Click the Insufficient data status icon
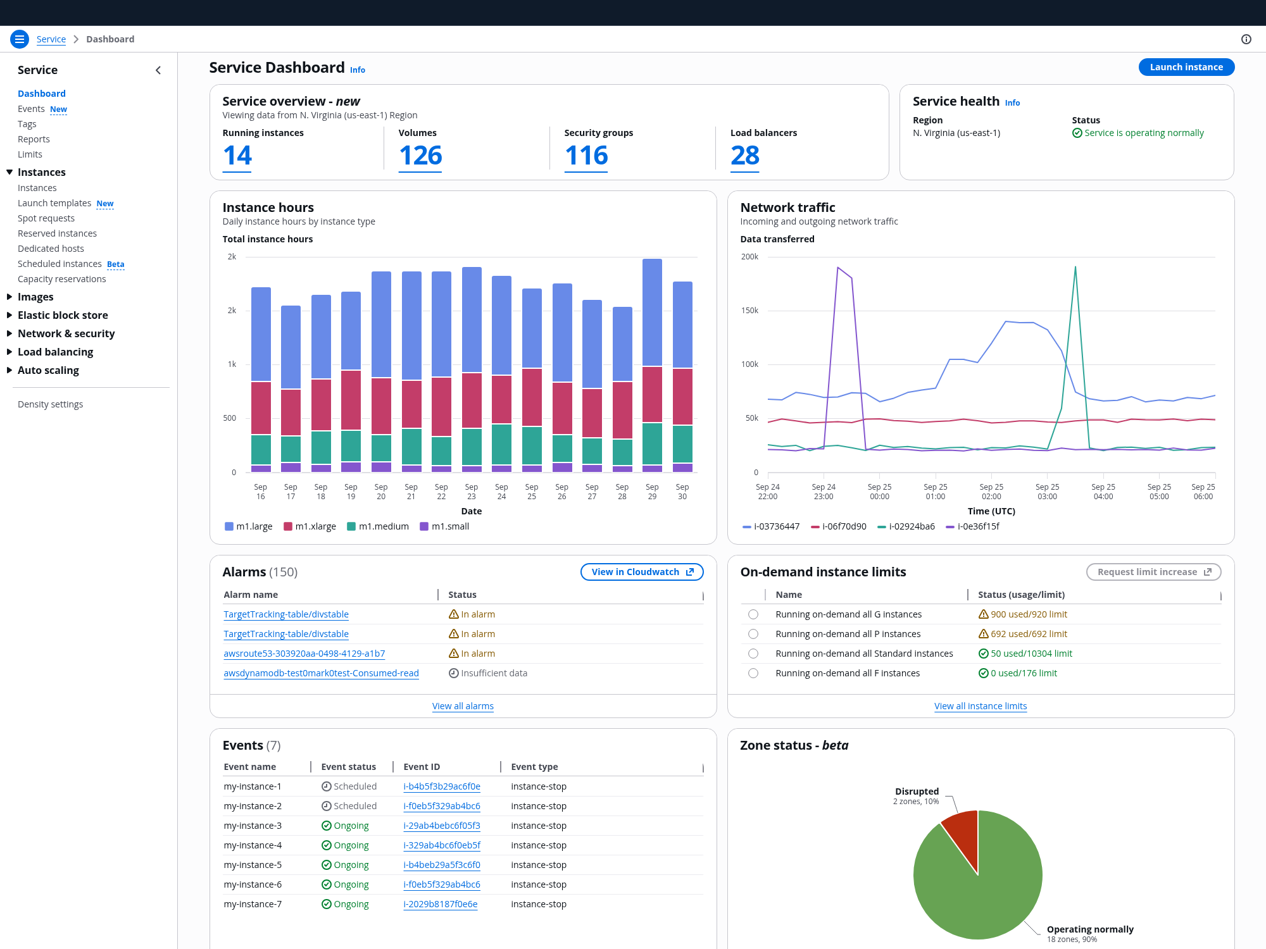The width and height of the screenshot is (1266, 949). [x=453, y=673]
